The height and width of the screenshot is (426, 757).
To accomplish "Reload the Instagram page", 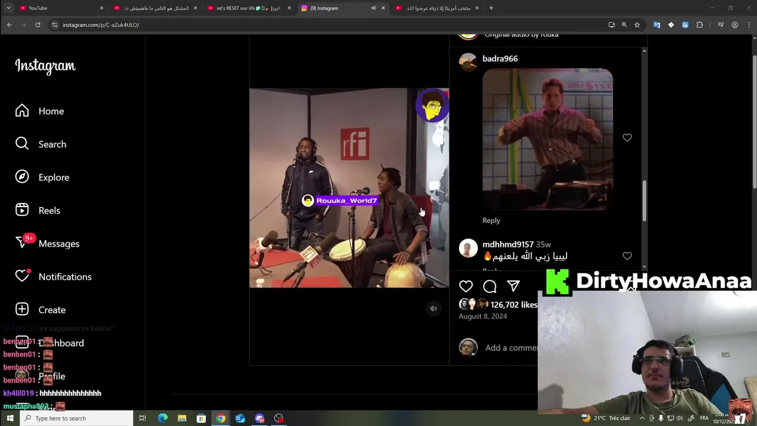I will (38, 25).
